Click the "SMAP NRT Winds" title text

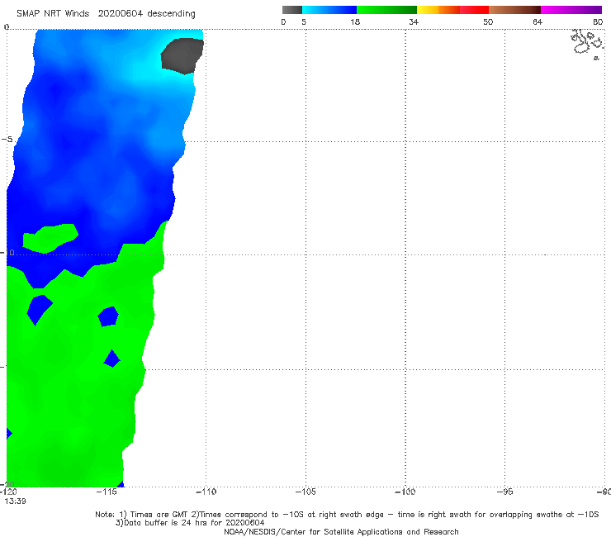tap(53, 14)
